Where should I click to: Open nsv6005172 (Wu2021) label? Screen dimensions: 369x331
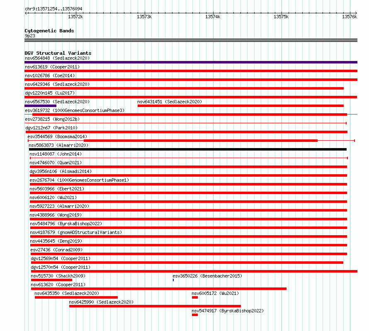point(215,293)
